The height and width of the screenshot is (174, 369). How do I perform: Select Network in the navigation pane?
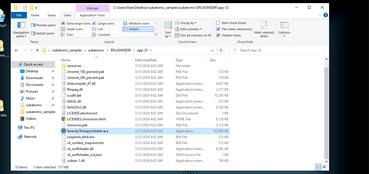[x=30, y=137]
